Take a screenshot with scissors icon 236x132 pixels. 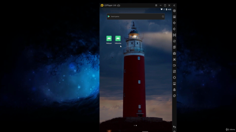point(174,59)
